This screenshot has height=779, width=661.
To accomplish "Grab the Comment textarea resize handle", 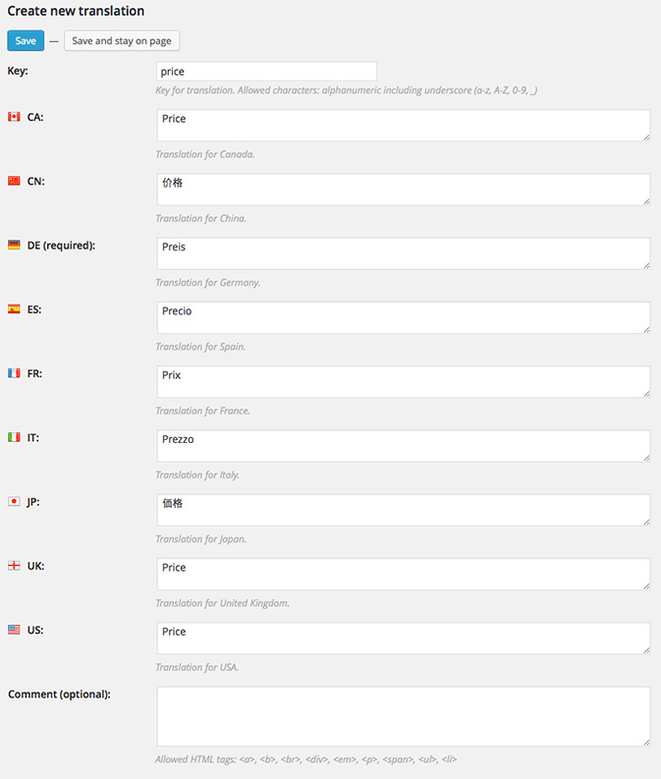I will (x=645, y=742).
